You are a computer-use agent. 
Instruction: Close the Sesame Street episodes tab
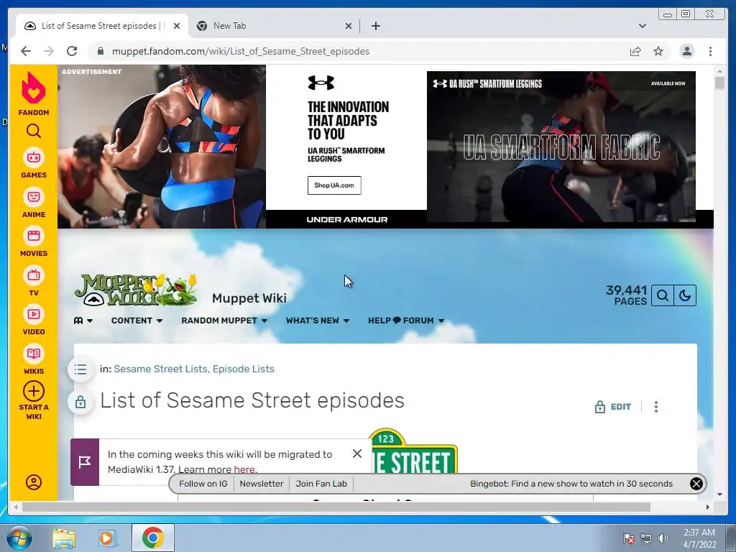tap(177, 26)
